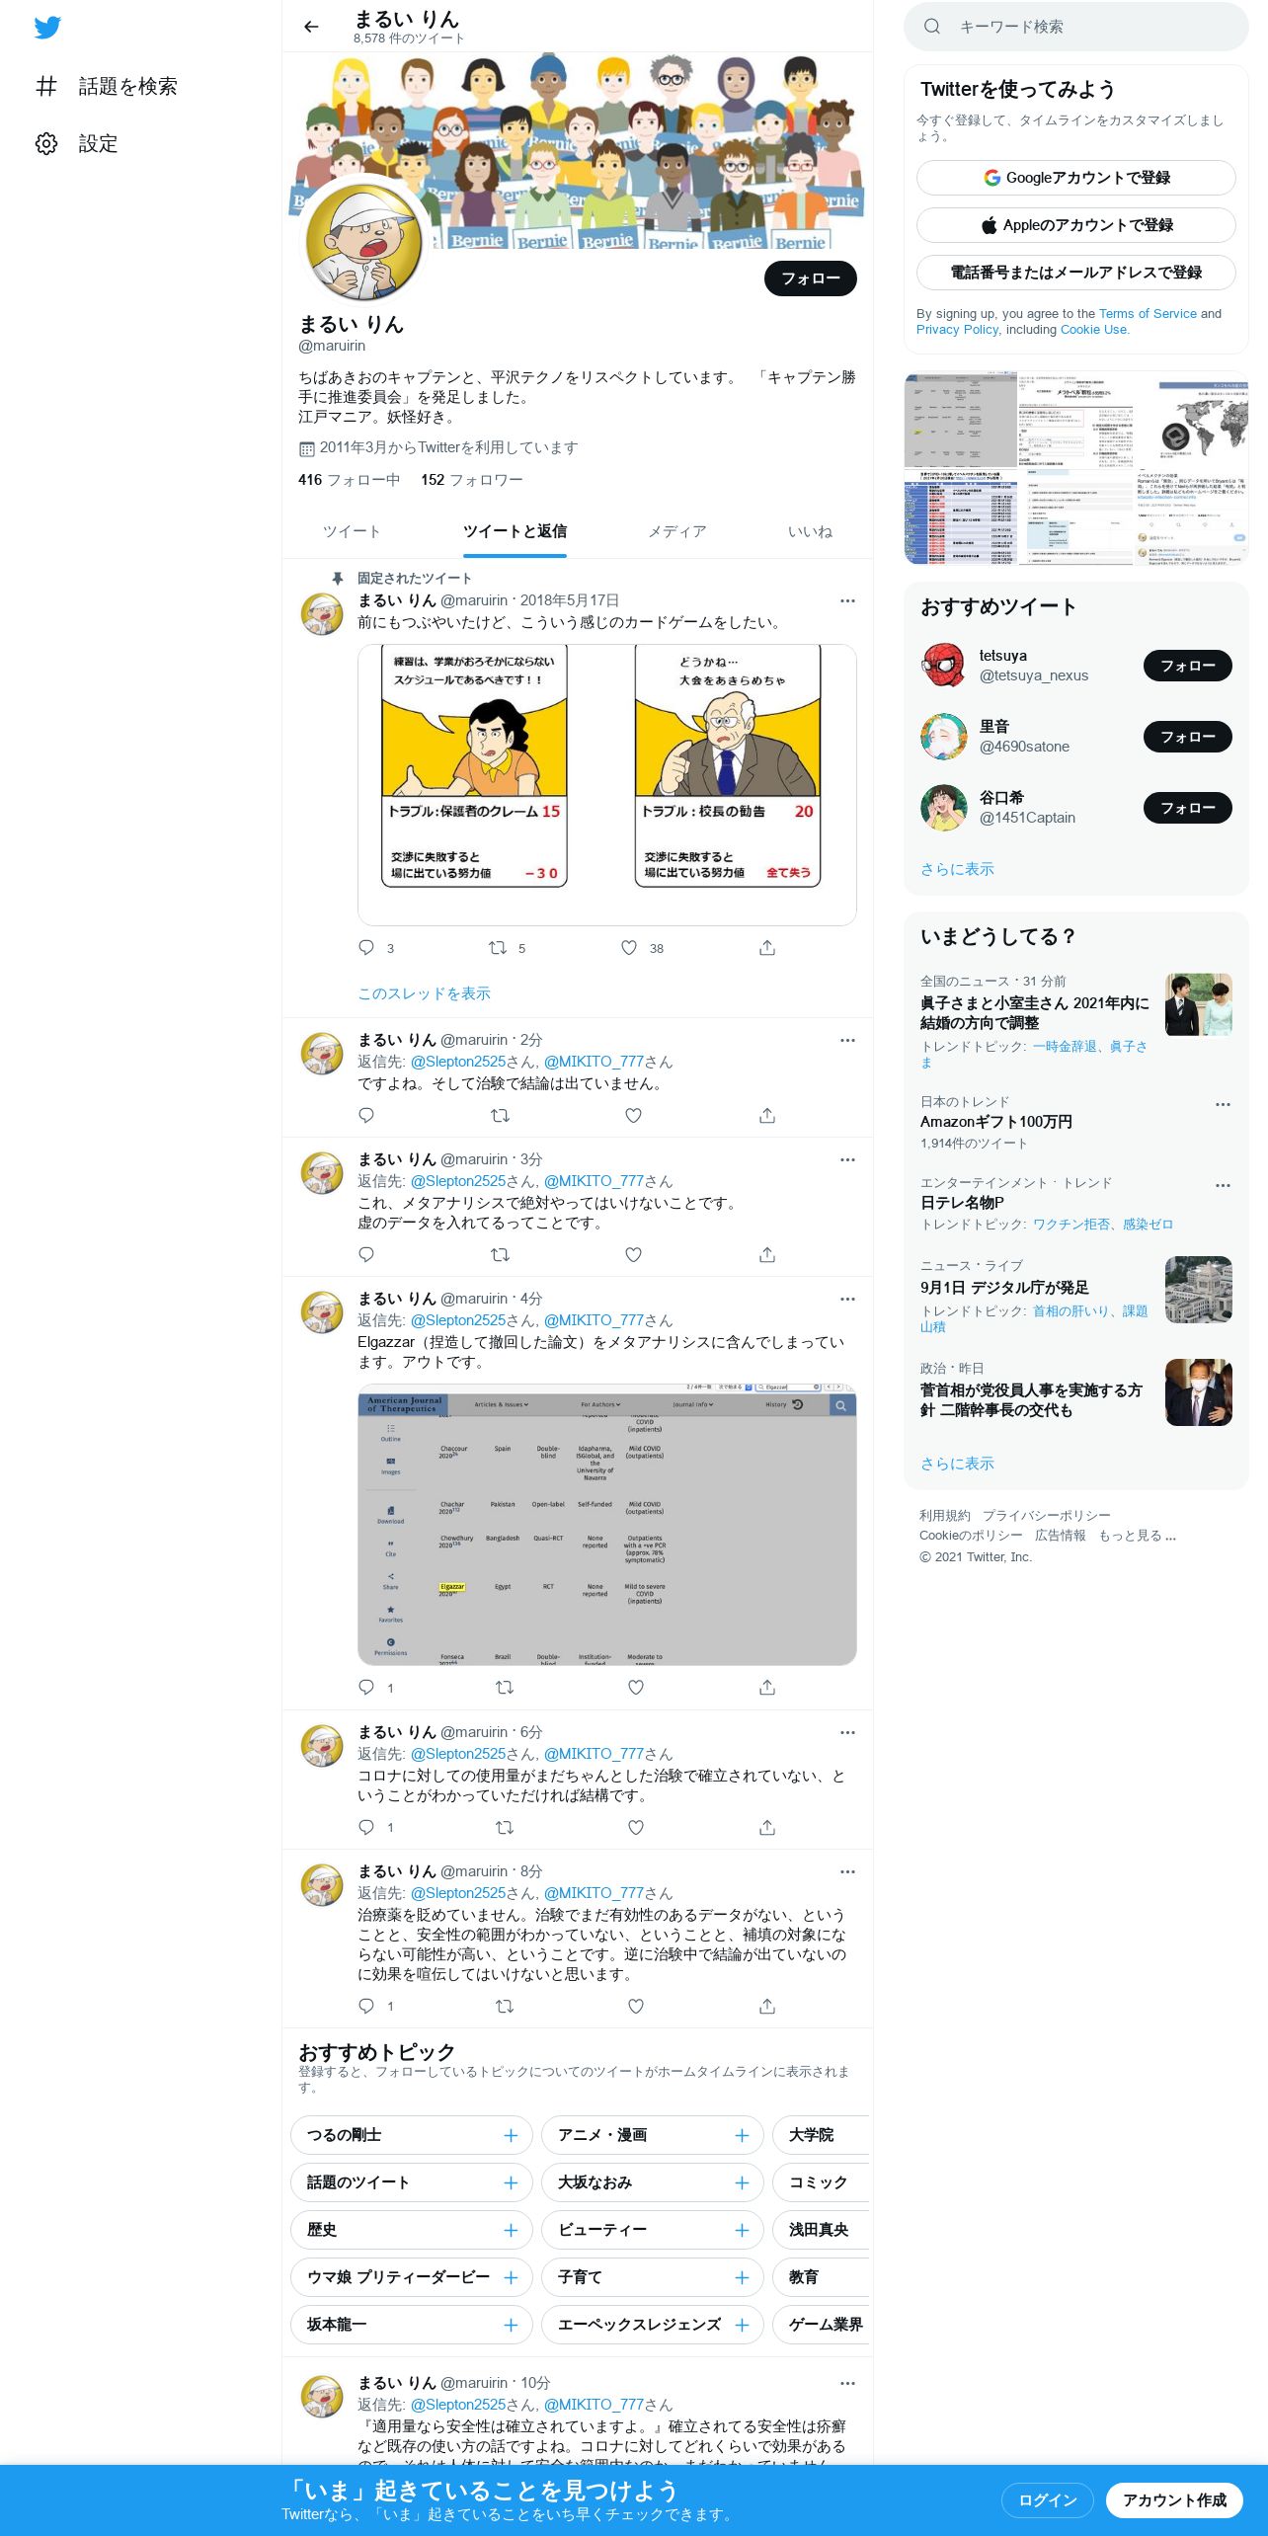Follow tetsuya @tetsuya_nexus
This screenshot has height=2536, width=1268.
pyautogui.click(x=1187, y=666)
